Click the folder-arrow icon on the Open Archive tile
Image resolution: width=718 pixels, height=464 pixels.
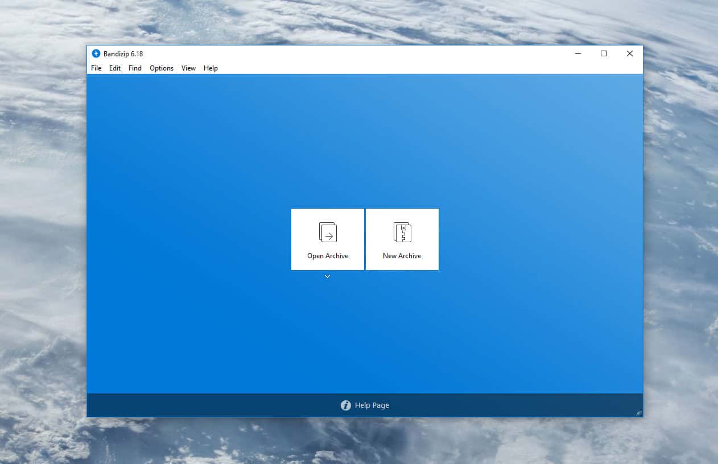pyautogui.click(x=328, y=232)
